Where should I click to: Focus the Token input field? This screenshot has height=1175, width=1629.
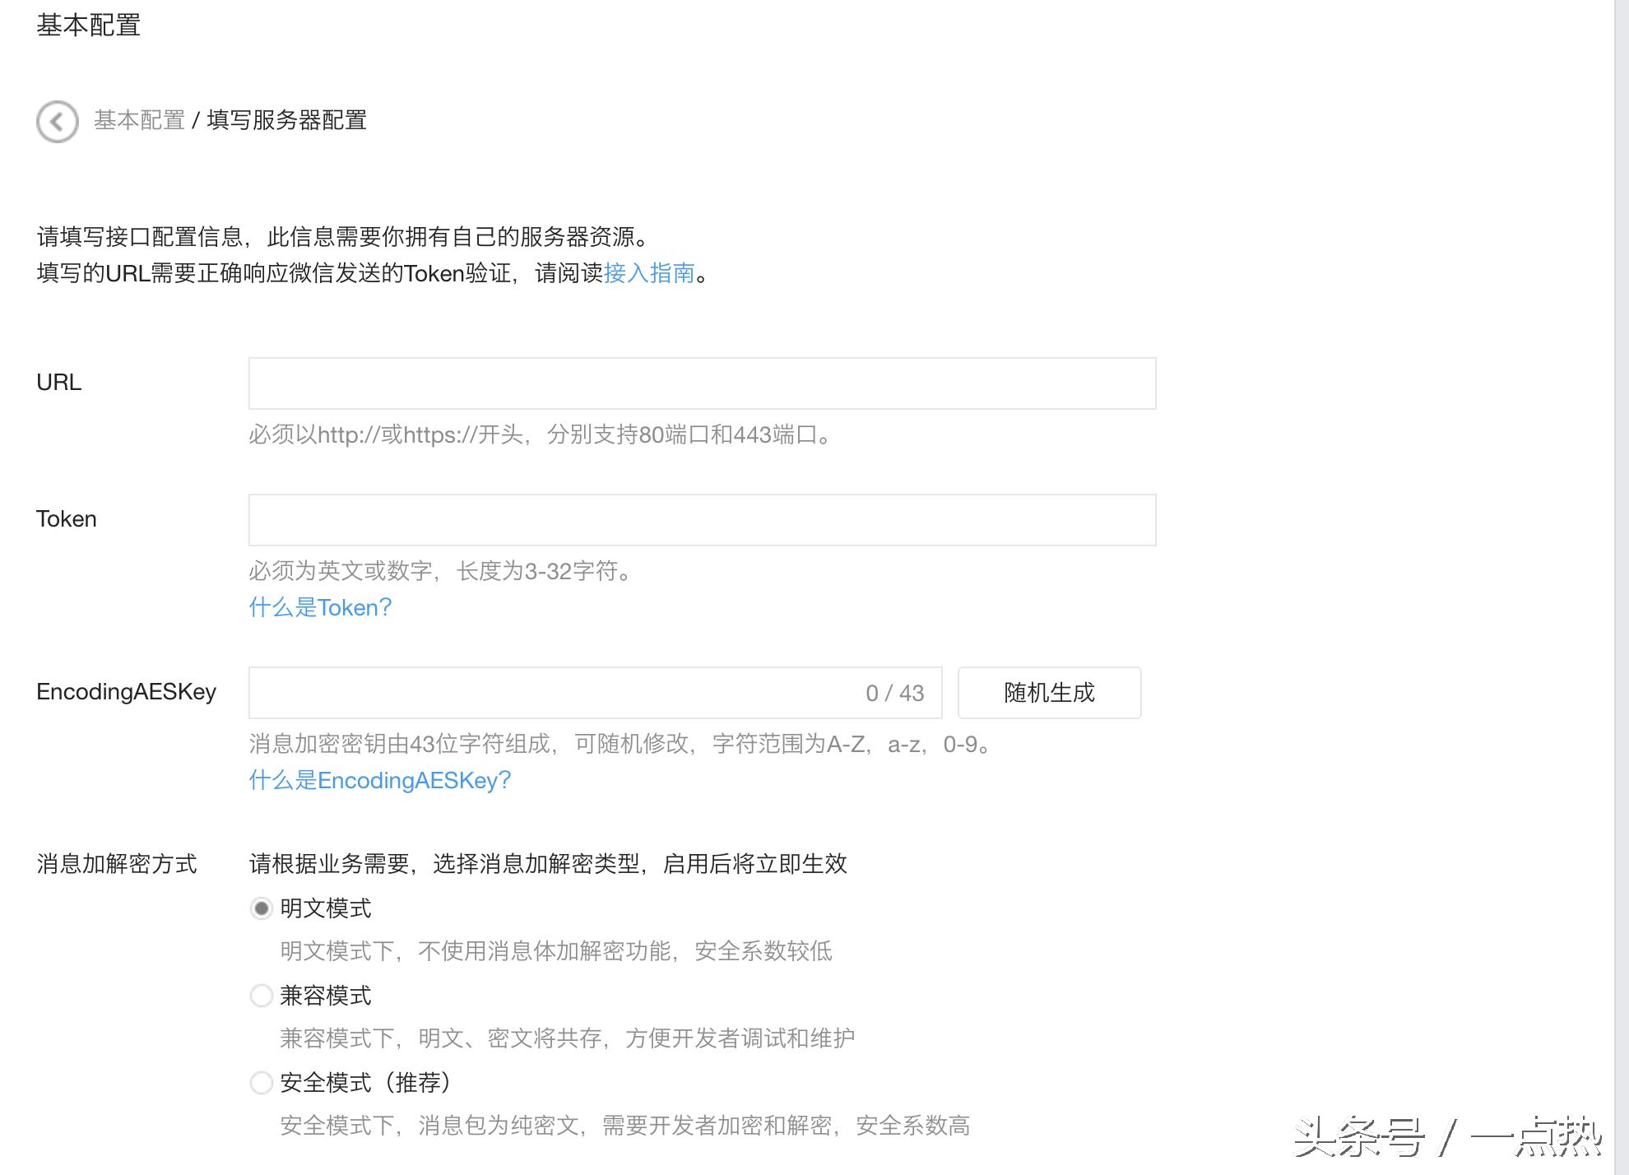(x=702, y=520)
